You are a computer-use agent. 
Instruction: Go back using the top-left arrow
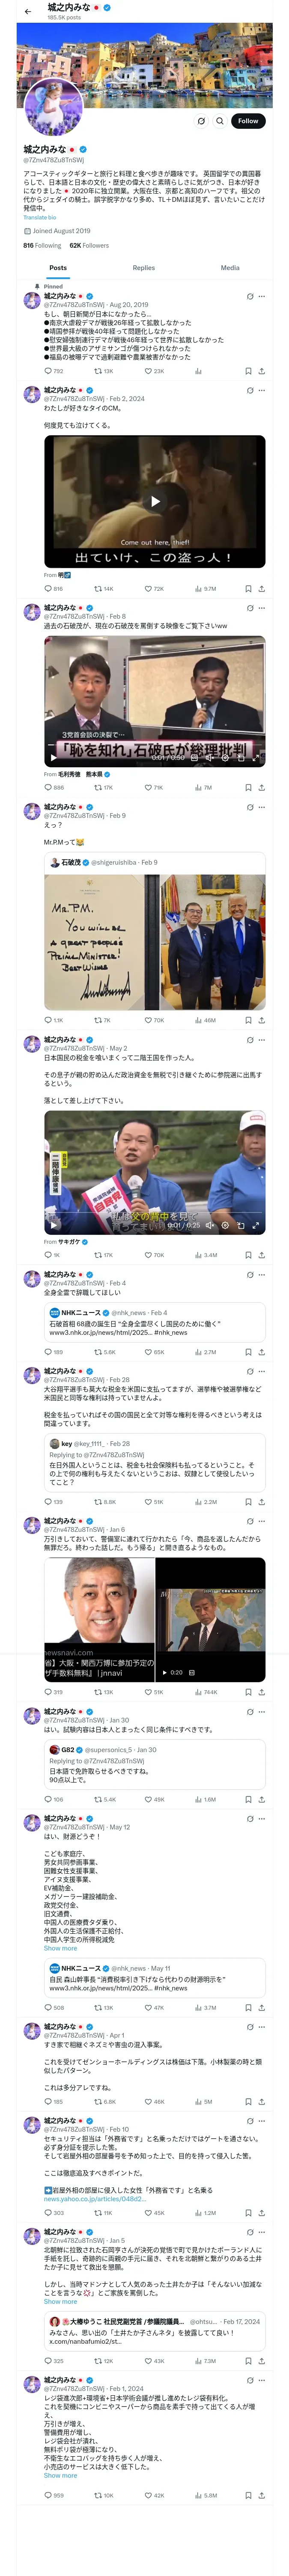point(28,12)
